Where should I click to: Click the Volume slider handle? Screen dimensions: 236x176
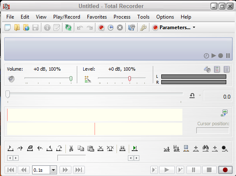click(x=71, y=79)
